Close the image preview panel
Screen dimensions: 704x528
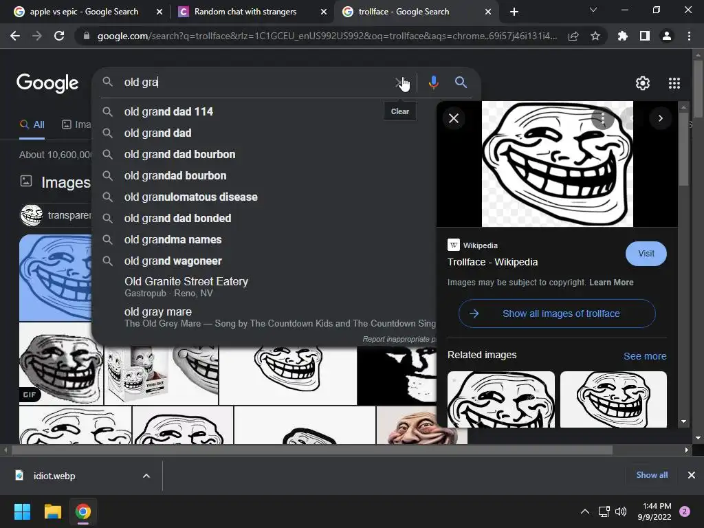click(454, 118)
